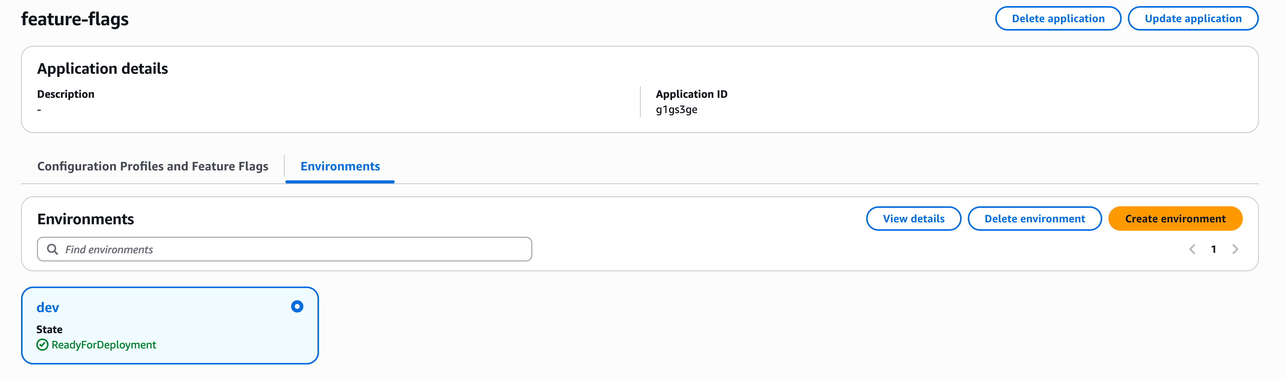Click the feature-flags application heading
The height and width of the screenshot is (379, 1286).
click(75, 19)
